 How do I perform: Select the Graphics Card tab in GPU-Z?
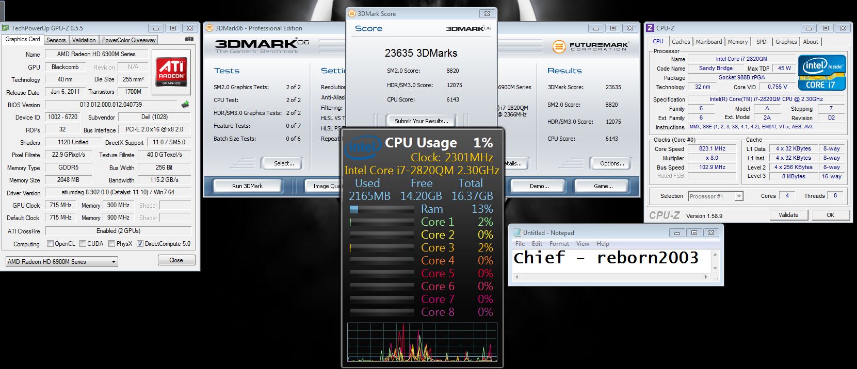(23, 39)
